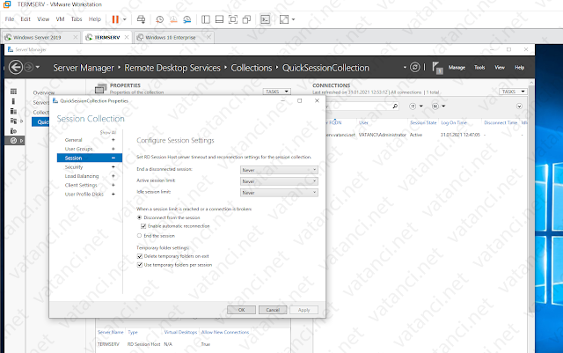Open the navigation history dropdown arrow
This screenshot has height=353, width=563.
37,67
